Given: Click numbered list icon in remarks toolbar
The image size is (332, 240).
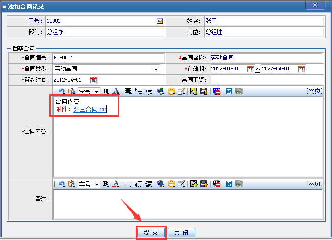Looking at the screenshot, I should click(139, 184).
